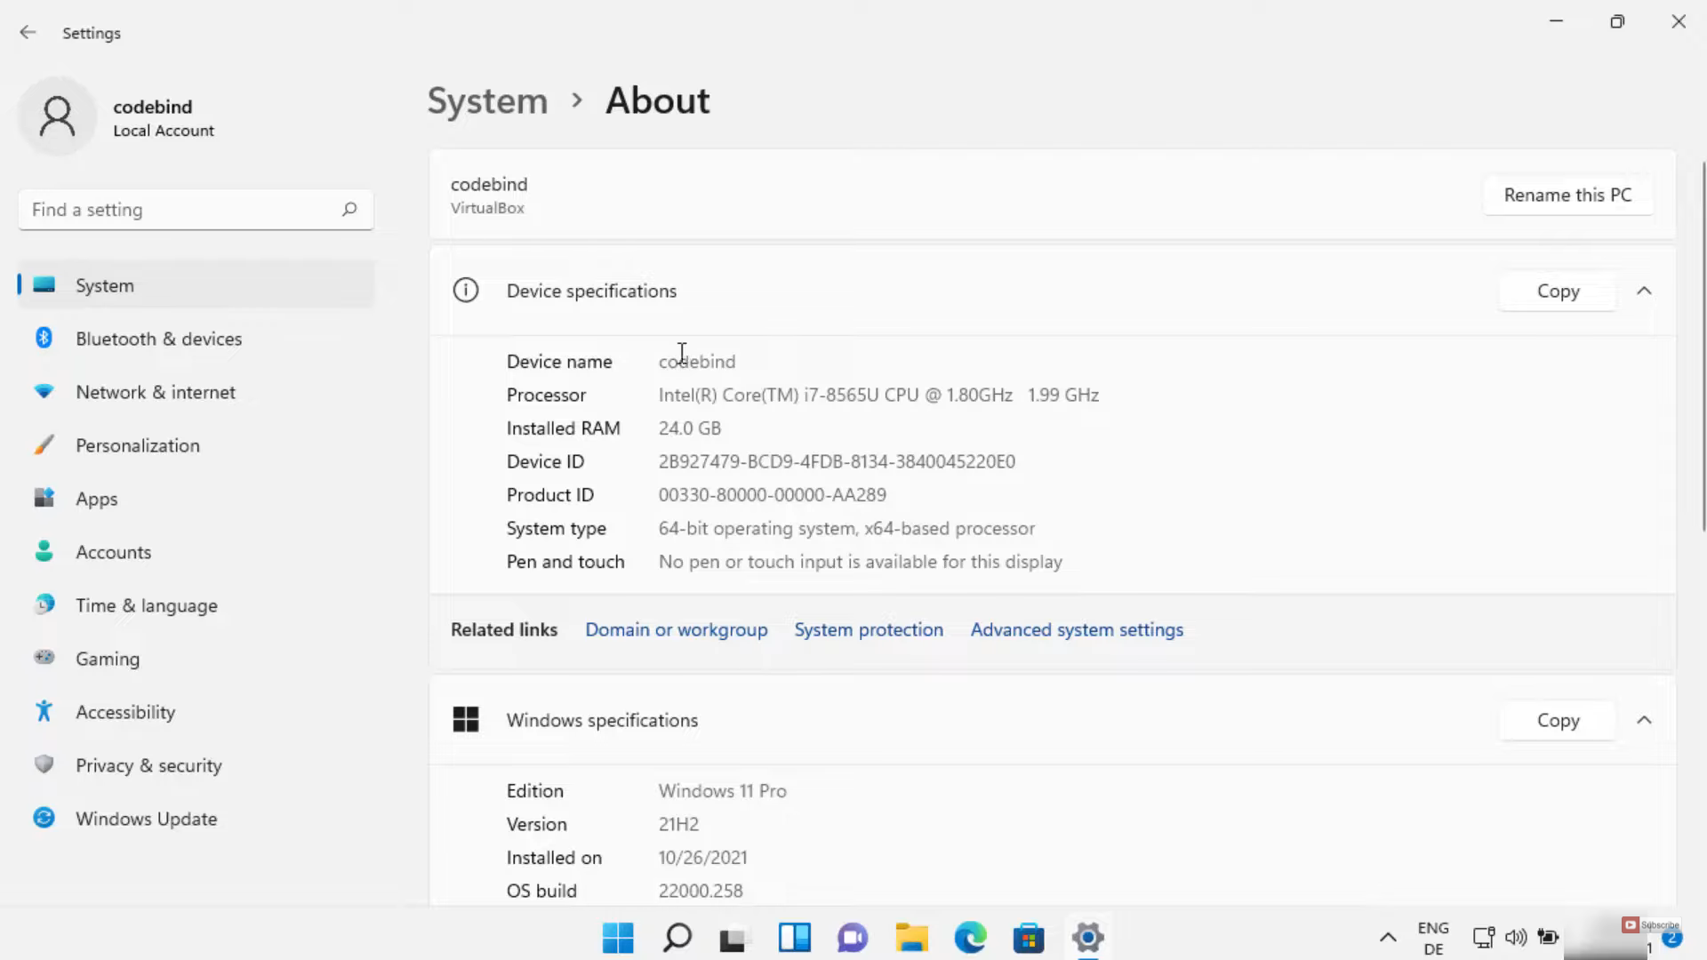Click the volume icon in system tray
This screenshot has height=960, width=1707.
(1515, 937)
